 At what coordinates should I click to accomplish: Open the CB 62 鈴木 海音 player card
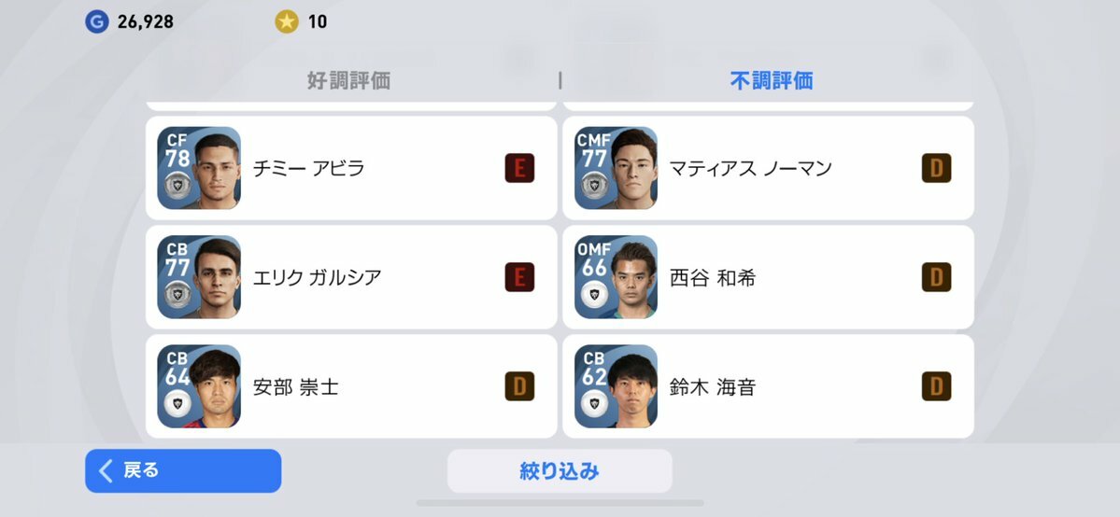point(616,386)
